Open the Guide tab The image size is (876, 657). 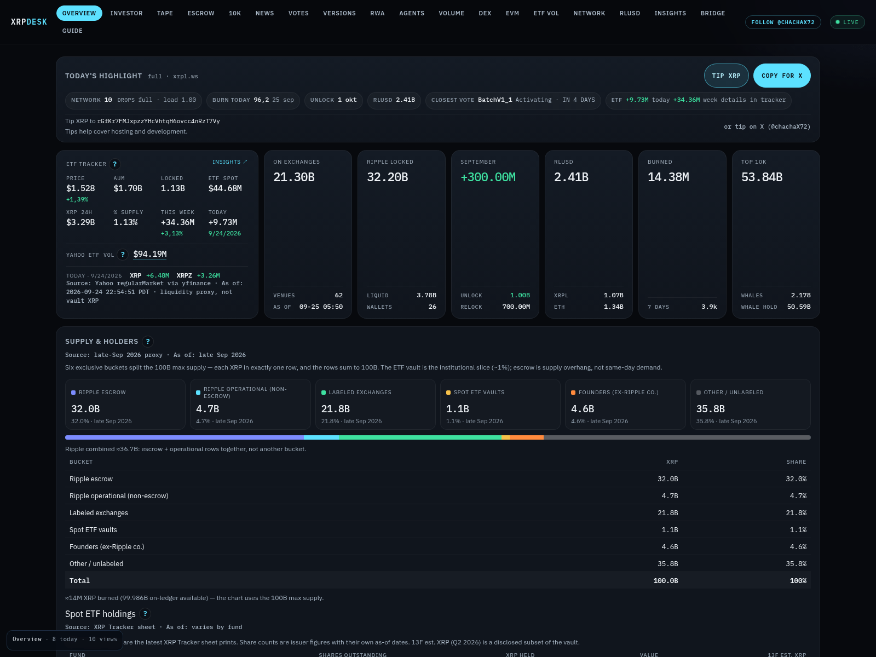[x=72, y=31]
